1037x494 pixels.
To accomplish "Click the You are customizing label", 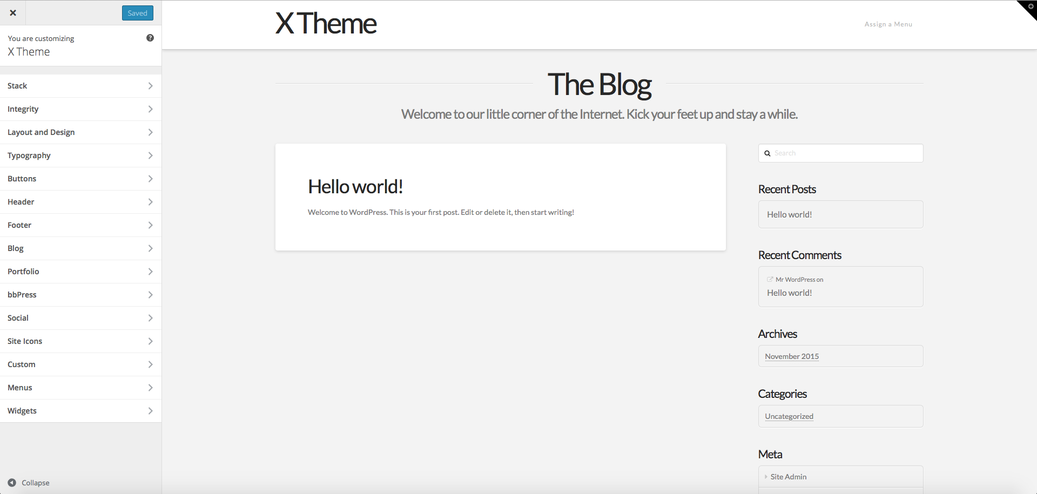I will click(41, 38).
